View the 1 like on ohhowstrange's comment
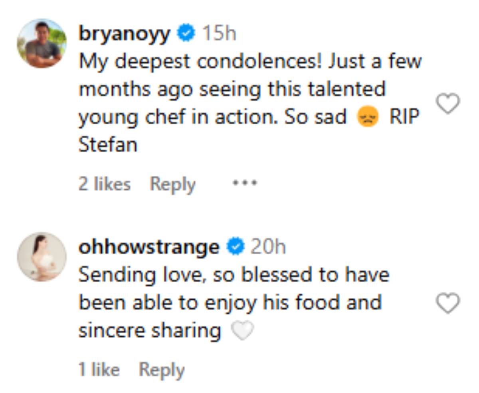The image size is (479, 393). pos(99,370)
